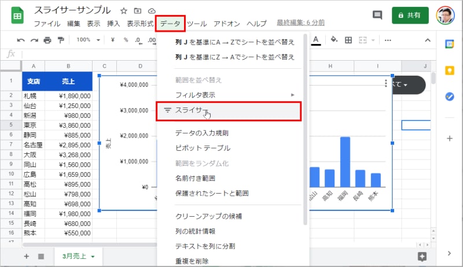The width and height of the screenshot is (463, 267).
Task: Choose クリーンアップの候補
Action: pos(233,216)
